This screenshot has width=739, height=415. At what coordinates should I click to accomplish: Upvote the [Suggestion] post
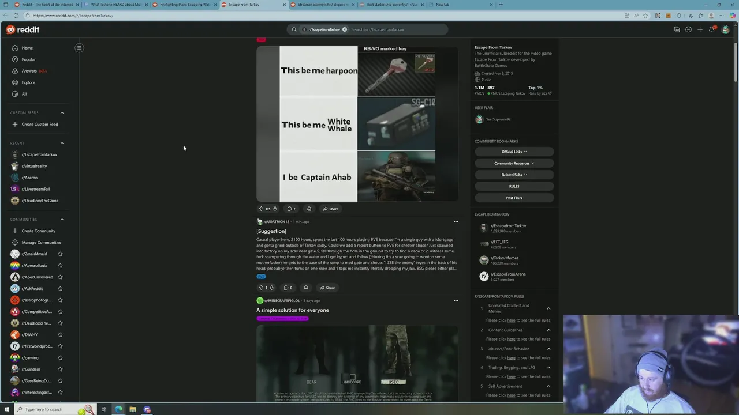[261, 288]
